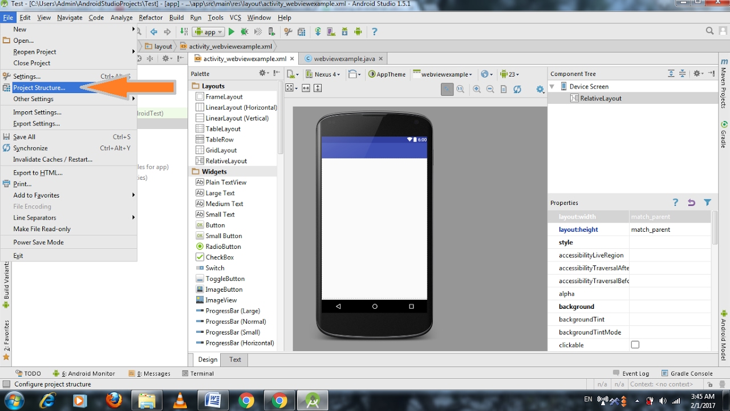The width and height of the screenshot is (730, 411).
Task: Open Project Structure icon in main toolbar
Action: (x=301, y=32)
